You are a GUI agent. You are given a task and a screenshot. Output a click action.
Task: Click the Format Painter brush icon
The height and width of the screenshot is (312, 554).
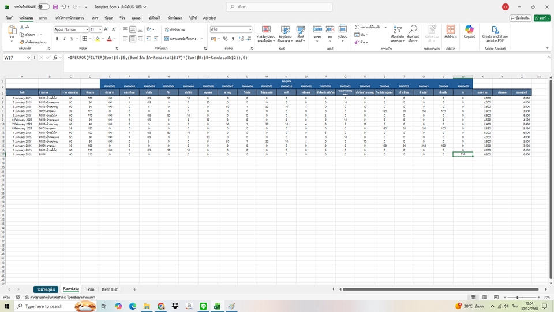(22, 42)
